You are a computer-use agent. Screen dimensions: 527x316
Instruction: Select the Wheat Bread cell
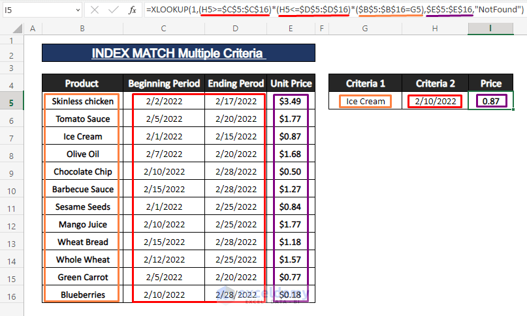(82, 242)
